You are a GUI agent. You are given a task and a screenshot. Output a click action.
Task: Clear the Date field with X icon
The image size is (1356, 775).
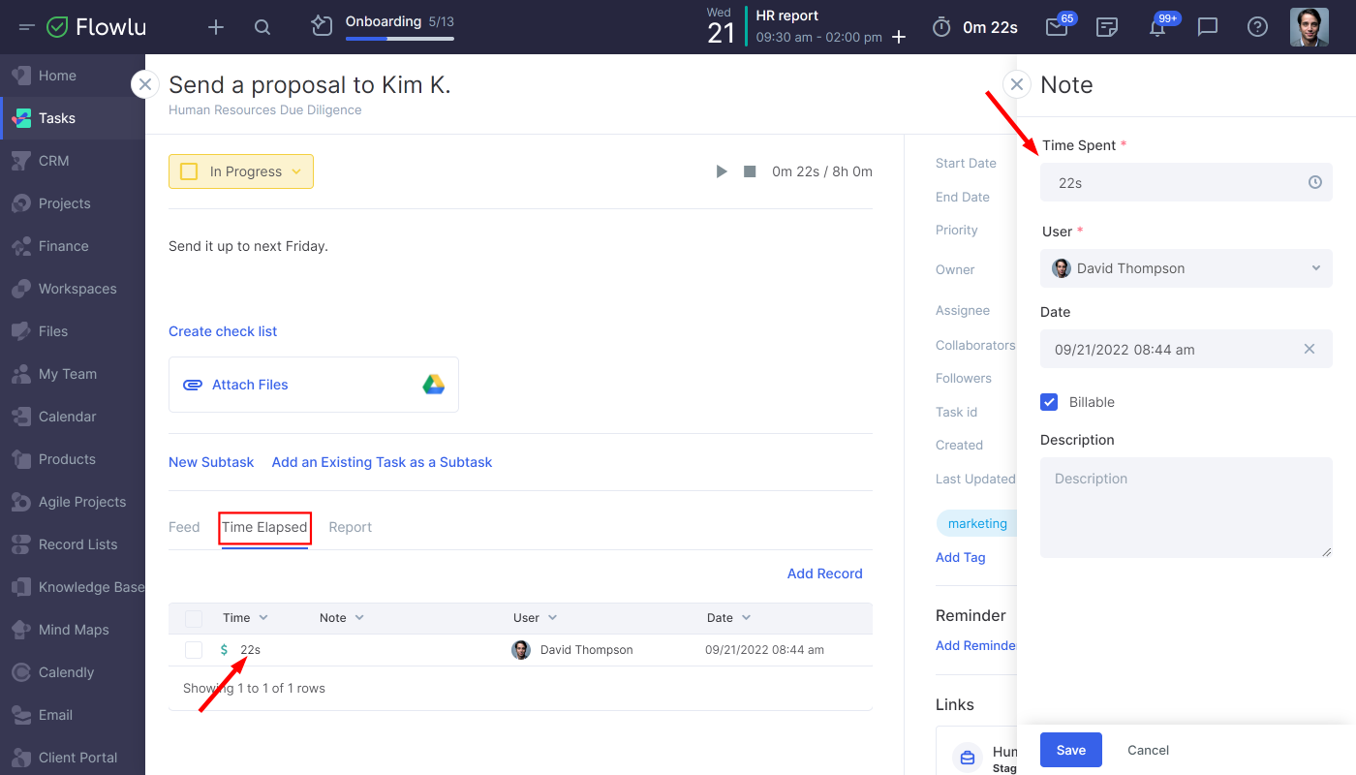pos(1310,349)
